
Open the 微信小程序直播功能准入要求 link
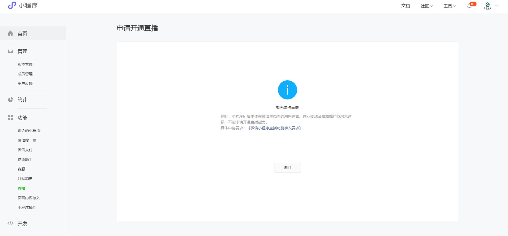tap(275, 128)
